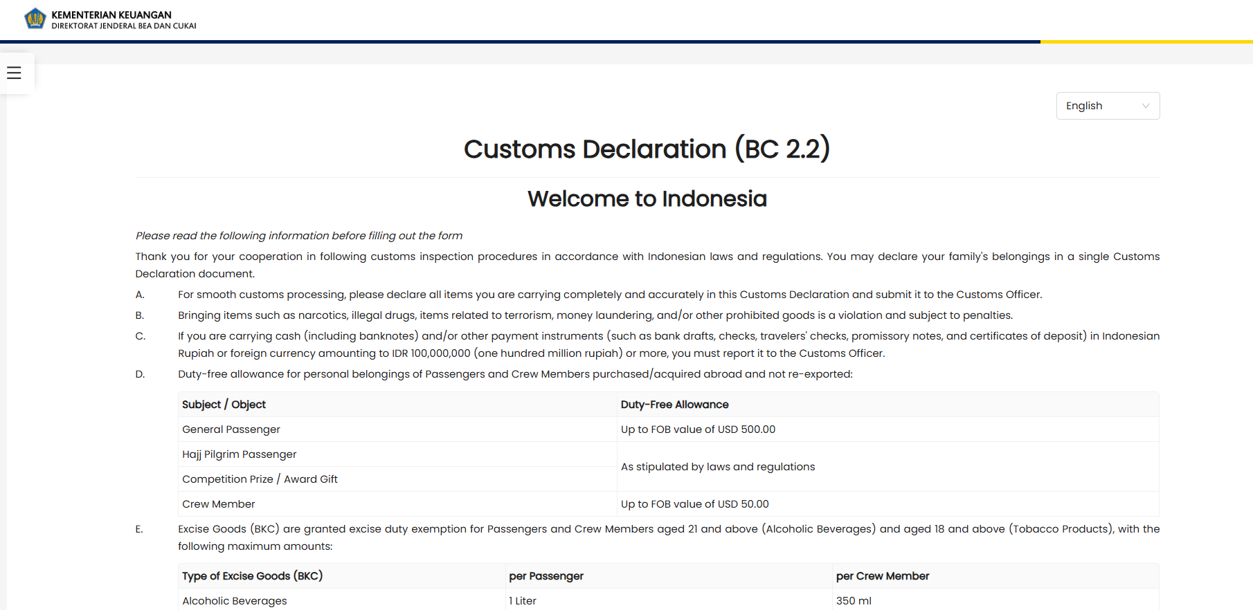This screenshot has height=610, width=1253.
Task: Select Type of Excise Goods (BKC) header
Action: [x=342, y=576]
